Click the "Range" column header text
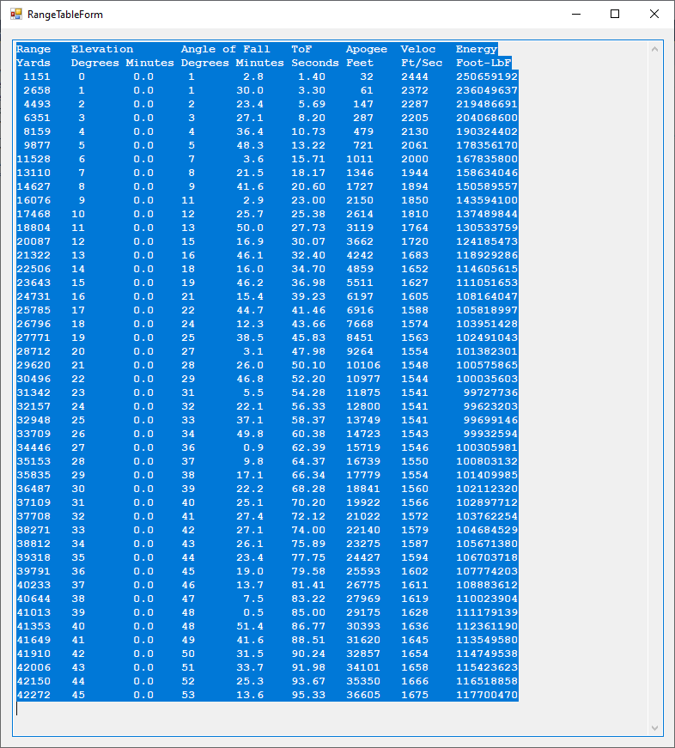The width and height of the screenshot is (675, 748). coord(33,49)
